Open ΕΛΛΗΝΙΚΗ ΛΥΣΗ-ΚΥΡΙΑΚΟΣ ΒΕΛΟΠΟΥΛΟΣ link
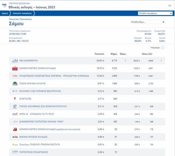The image size is (175, 156). 40,91
